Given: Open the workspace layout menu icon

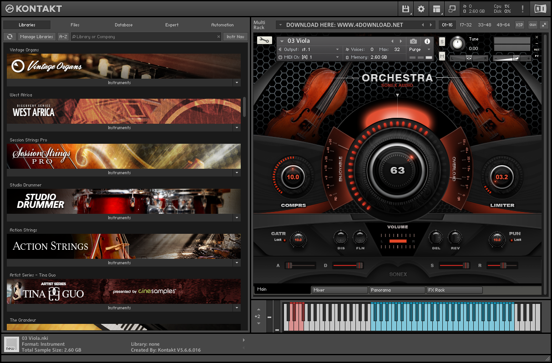Looking at the screenshot, I should click(436, 9).
